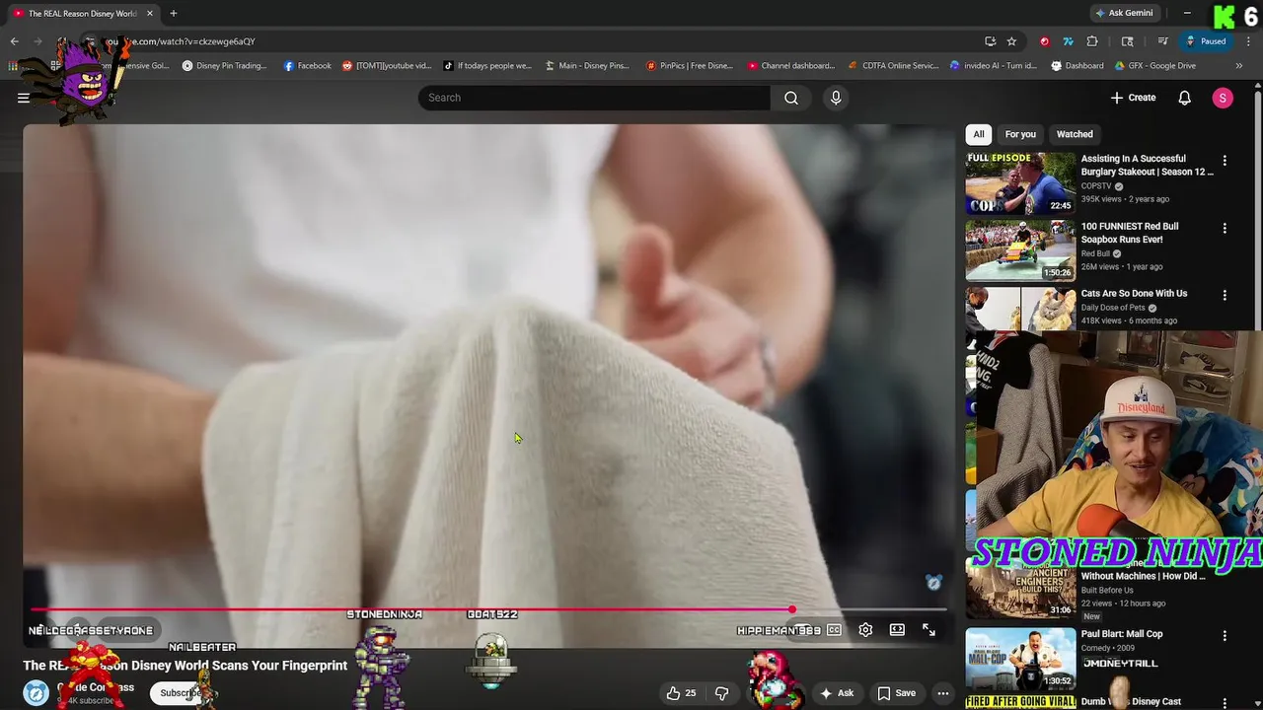Select the Watched filter chip
Viewport: 1263px width, 710px height.
point(1075,134)
